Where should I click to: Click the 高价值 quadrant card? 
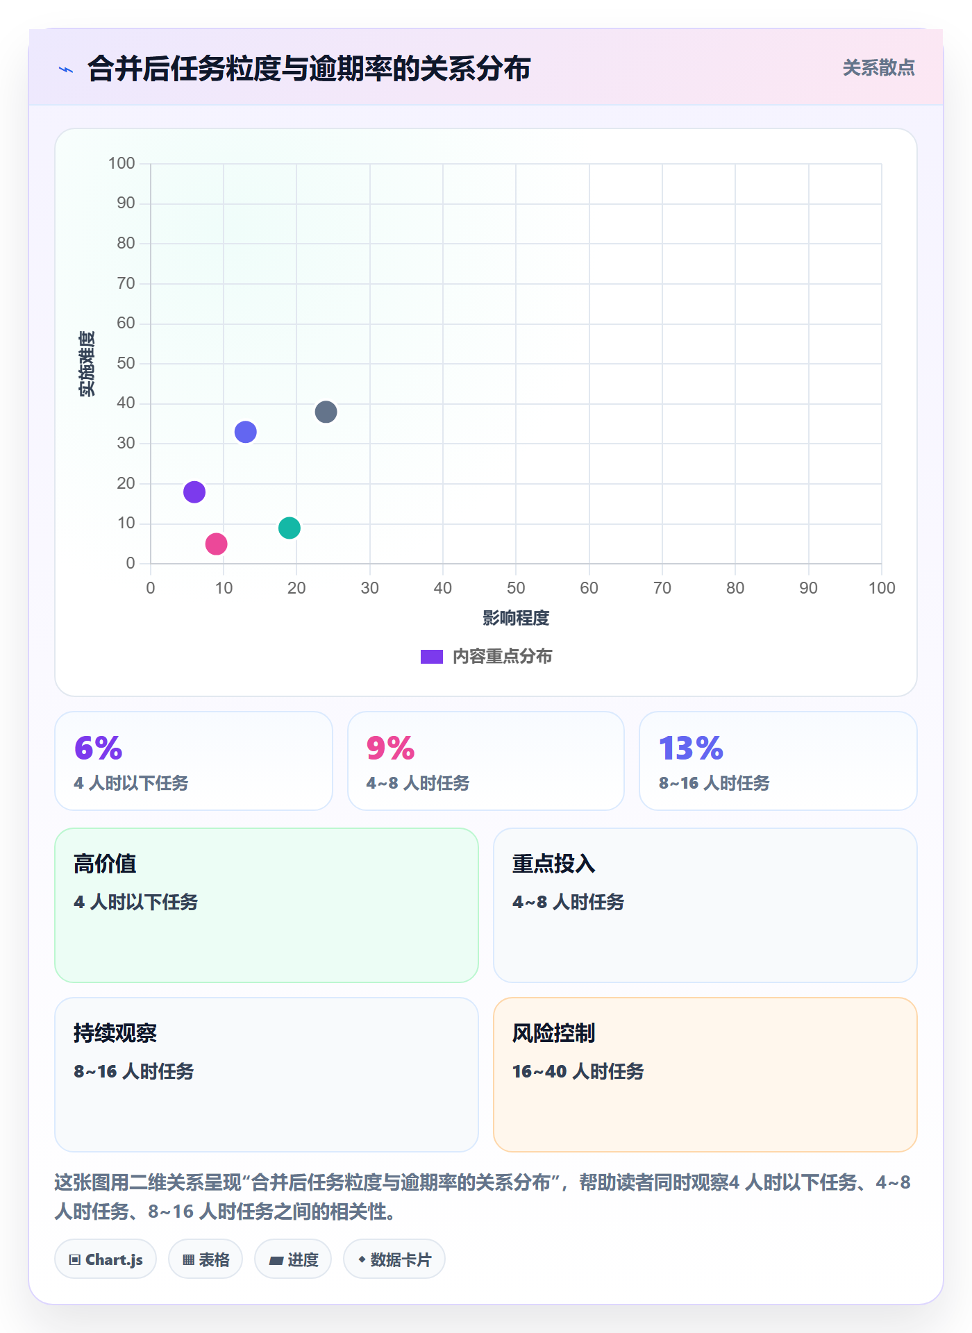pos(267,905)
